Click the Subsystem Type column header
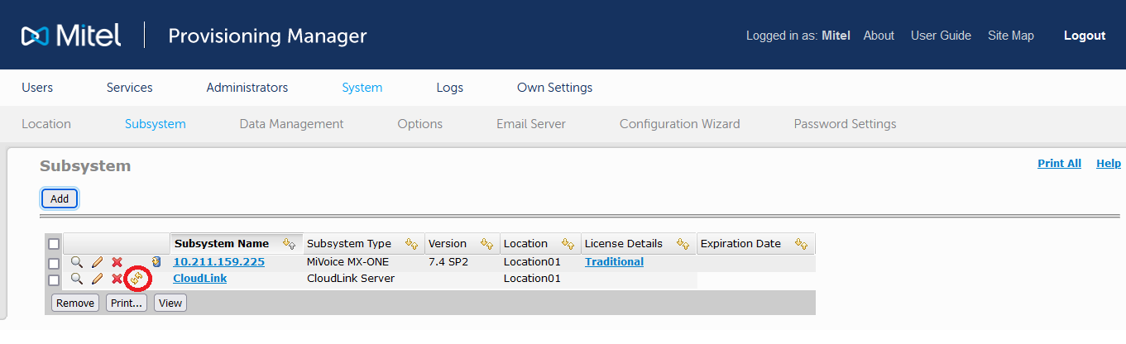This screenshot has height=344, width=1126. (x=349, y=244)
